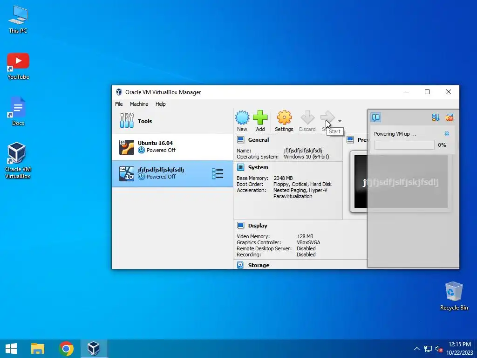
Task: Open the machine tools list menu icon
Action: click(x=218, y=173)
